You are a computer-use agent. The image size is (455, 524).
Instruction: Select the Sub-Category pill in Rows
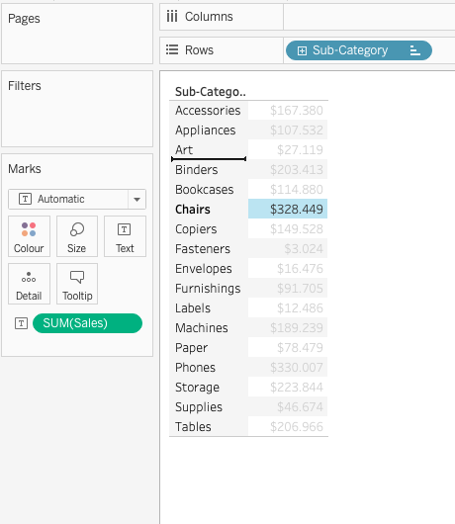(359, 50)
